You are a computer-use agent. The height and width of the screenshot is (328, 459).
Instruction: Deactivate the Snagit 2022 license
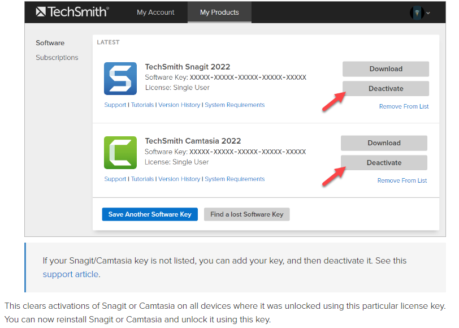pyautogui.click(x=385, y=88)
